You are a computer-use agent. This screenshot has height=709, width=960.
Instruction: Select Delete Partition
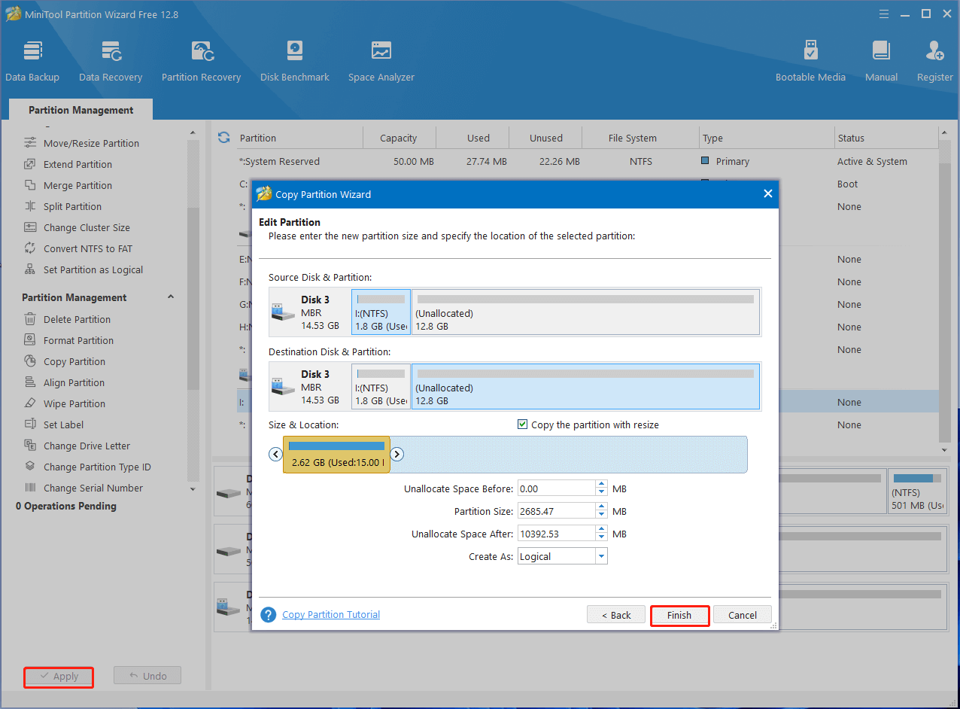[x=77, y=319]
